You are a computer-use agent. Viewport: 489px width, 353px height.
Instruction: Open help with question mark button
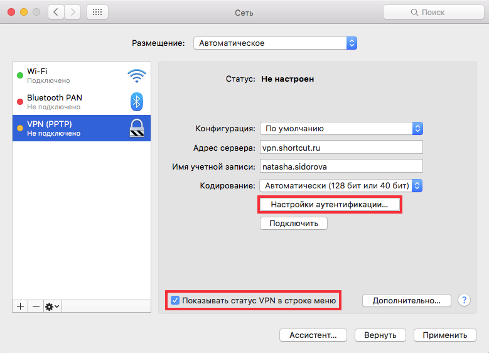point(464,300)
